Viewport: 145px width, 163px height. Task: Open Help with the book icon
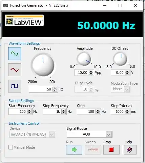[x=130, y=150]
